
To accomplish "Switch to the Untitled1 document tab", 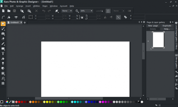I will [15, 22].
